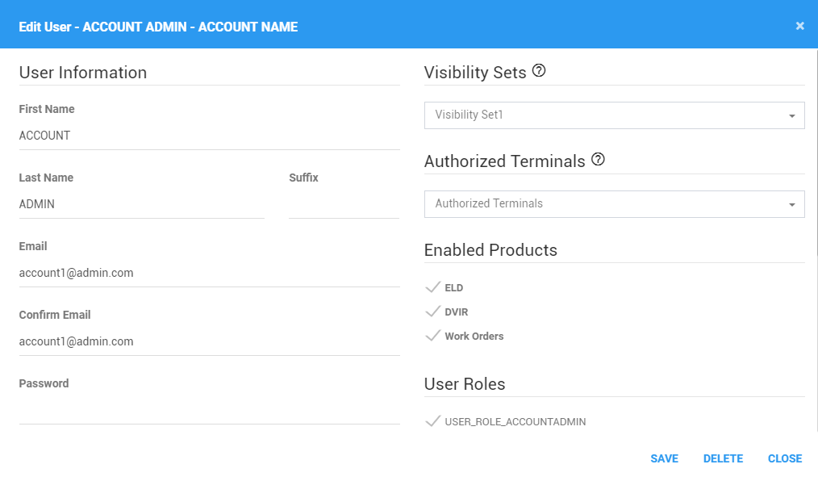This screenshot has width=818, height=481.
Task: Open the Visibility Set1 dropdown
Action: [614, 115]
